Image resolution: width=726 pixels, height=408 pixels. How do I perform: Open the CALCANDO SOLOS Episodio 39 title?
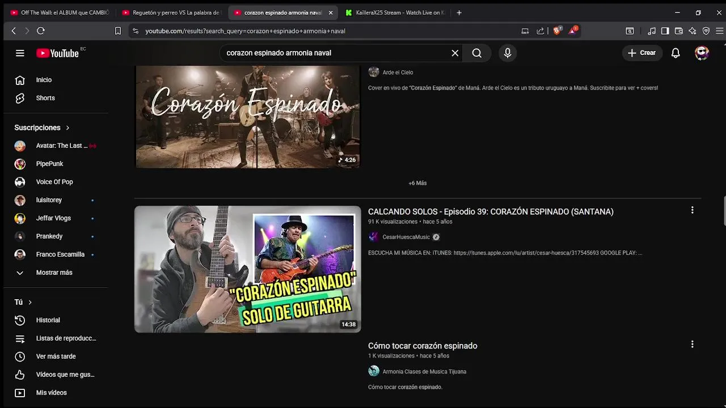491,211
